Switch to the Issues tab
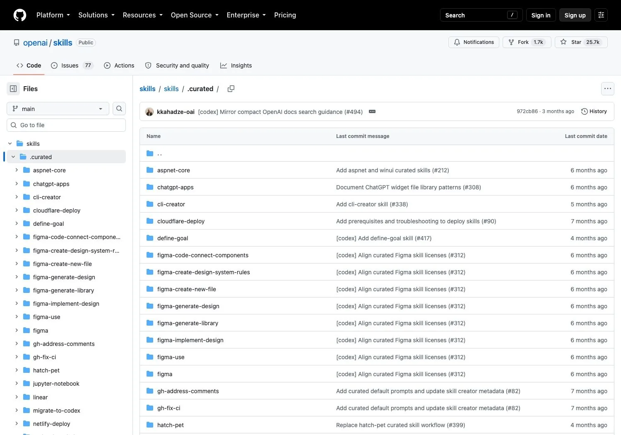This screenshot has width=621, height=435. click(72, 65)
